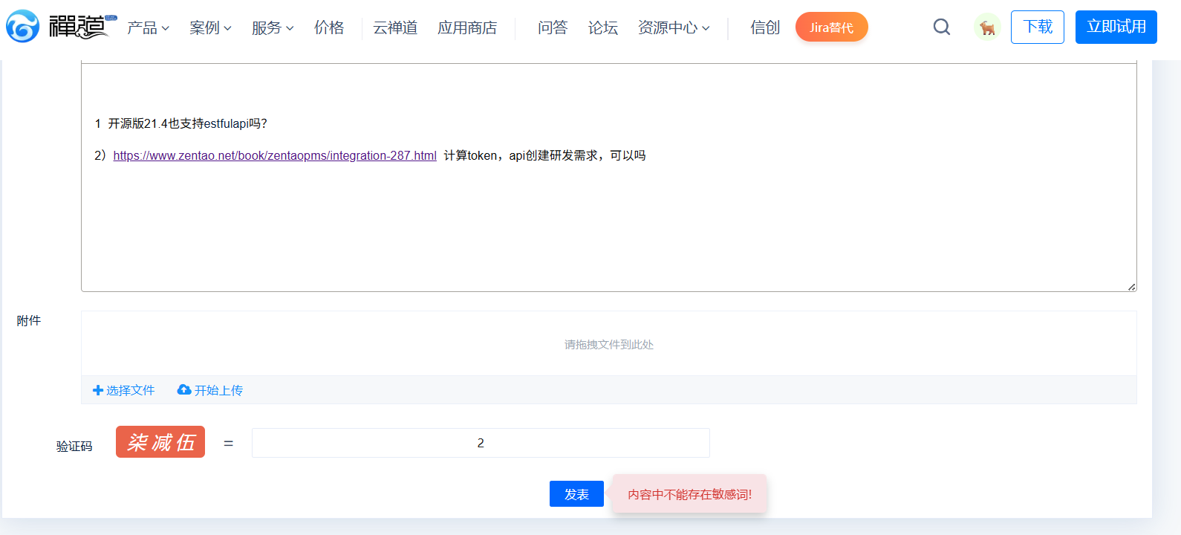Open the 信创 page
The width and height of the screenshot is (1181, 535).
pos(765,27)
